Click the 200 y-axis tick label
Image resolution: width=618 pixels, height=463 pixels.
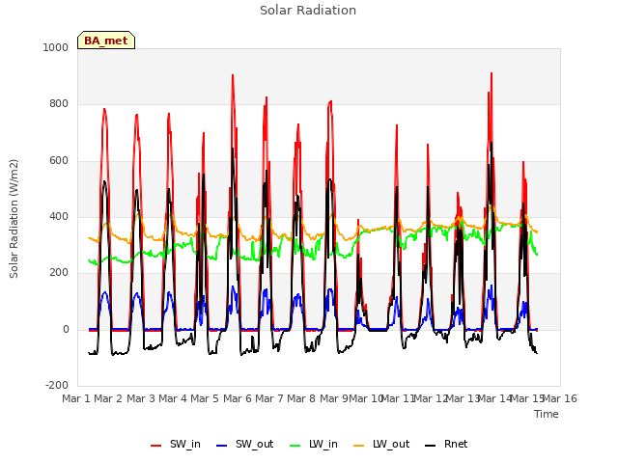tap(59, 272)
